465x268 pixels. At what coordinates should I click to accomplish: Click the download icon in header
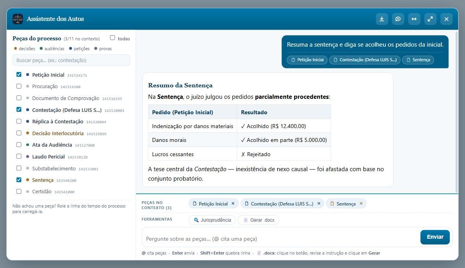point(382,19)
